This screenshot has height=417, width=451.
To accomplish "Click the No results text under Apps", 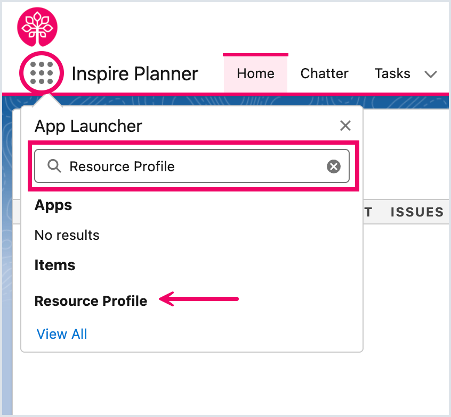I will click(67, 235).
